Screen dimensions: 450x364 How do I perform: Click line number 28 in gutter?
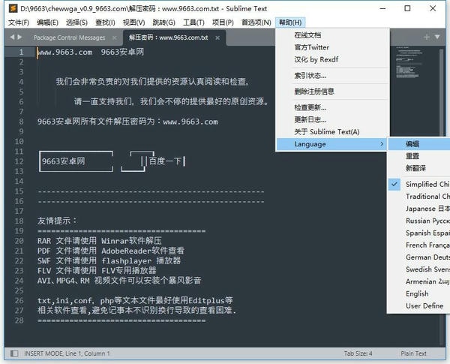point(19,320)
